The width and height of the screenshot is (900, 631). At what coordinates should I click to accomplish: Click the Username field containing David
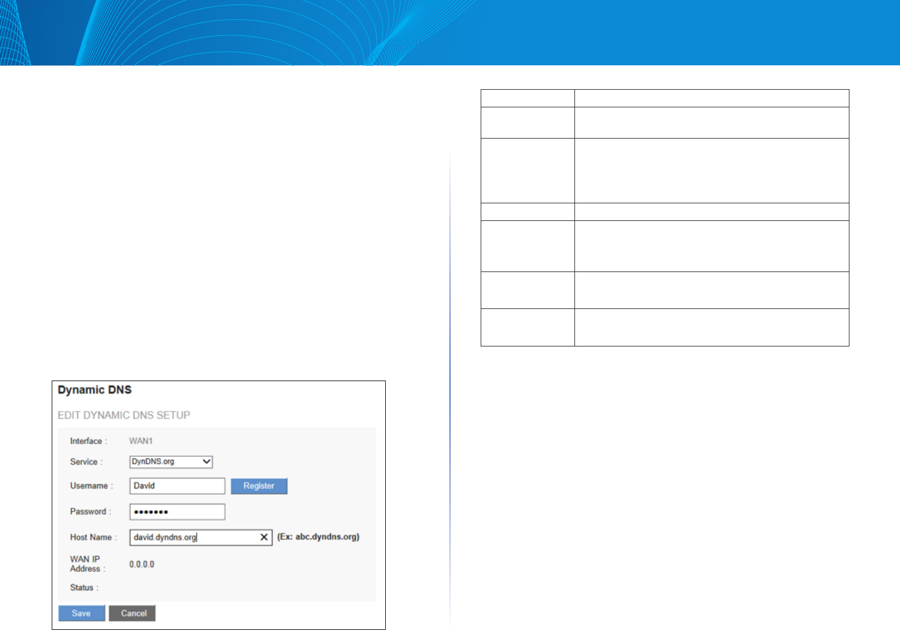[x=177, y=486]
